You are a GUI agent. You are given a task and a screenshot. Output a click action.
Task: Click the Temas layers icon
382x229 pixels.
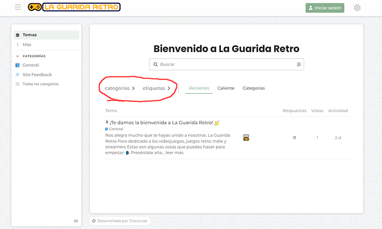[x=18, y=35]
